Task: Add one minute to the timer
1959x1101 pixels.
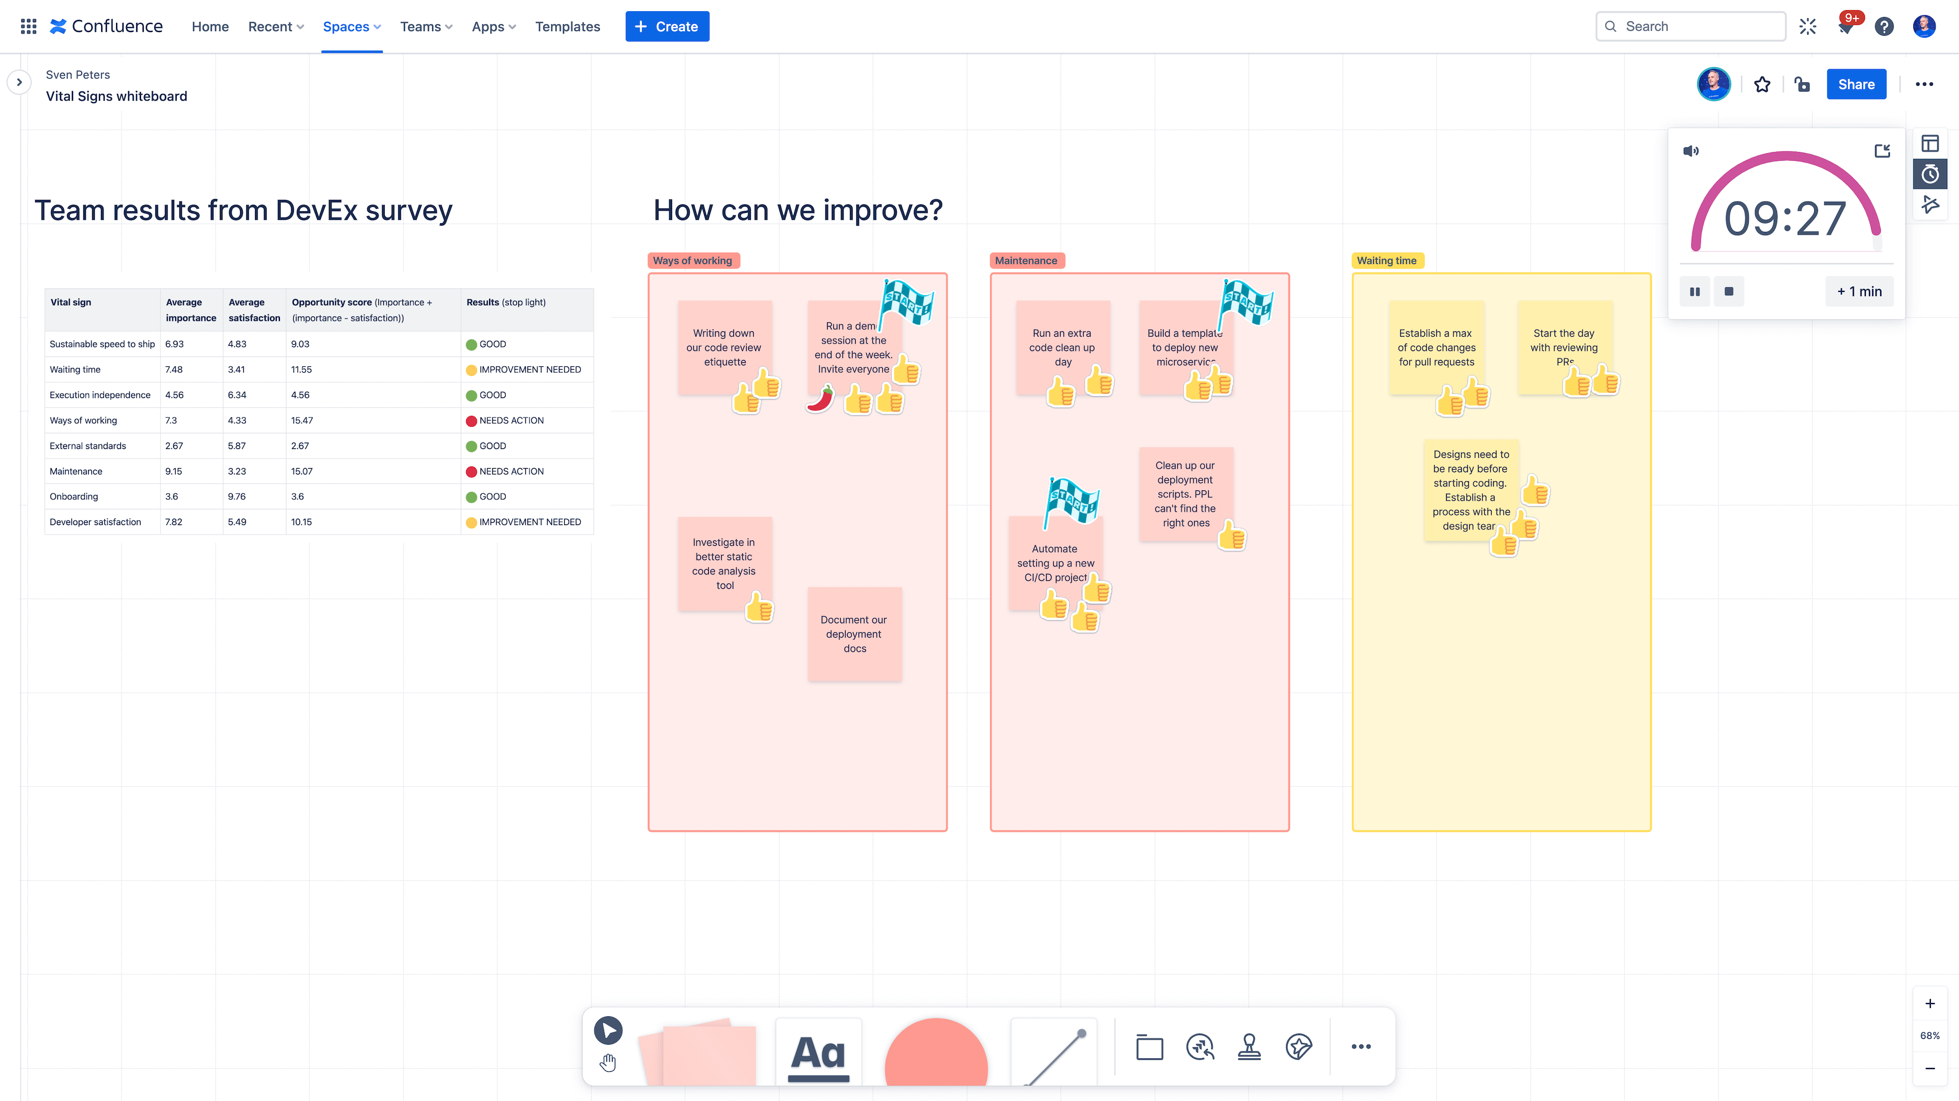Action: [1861, 290]
